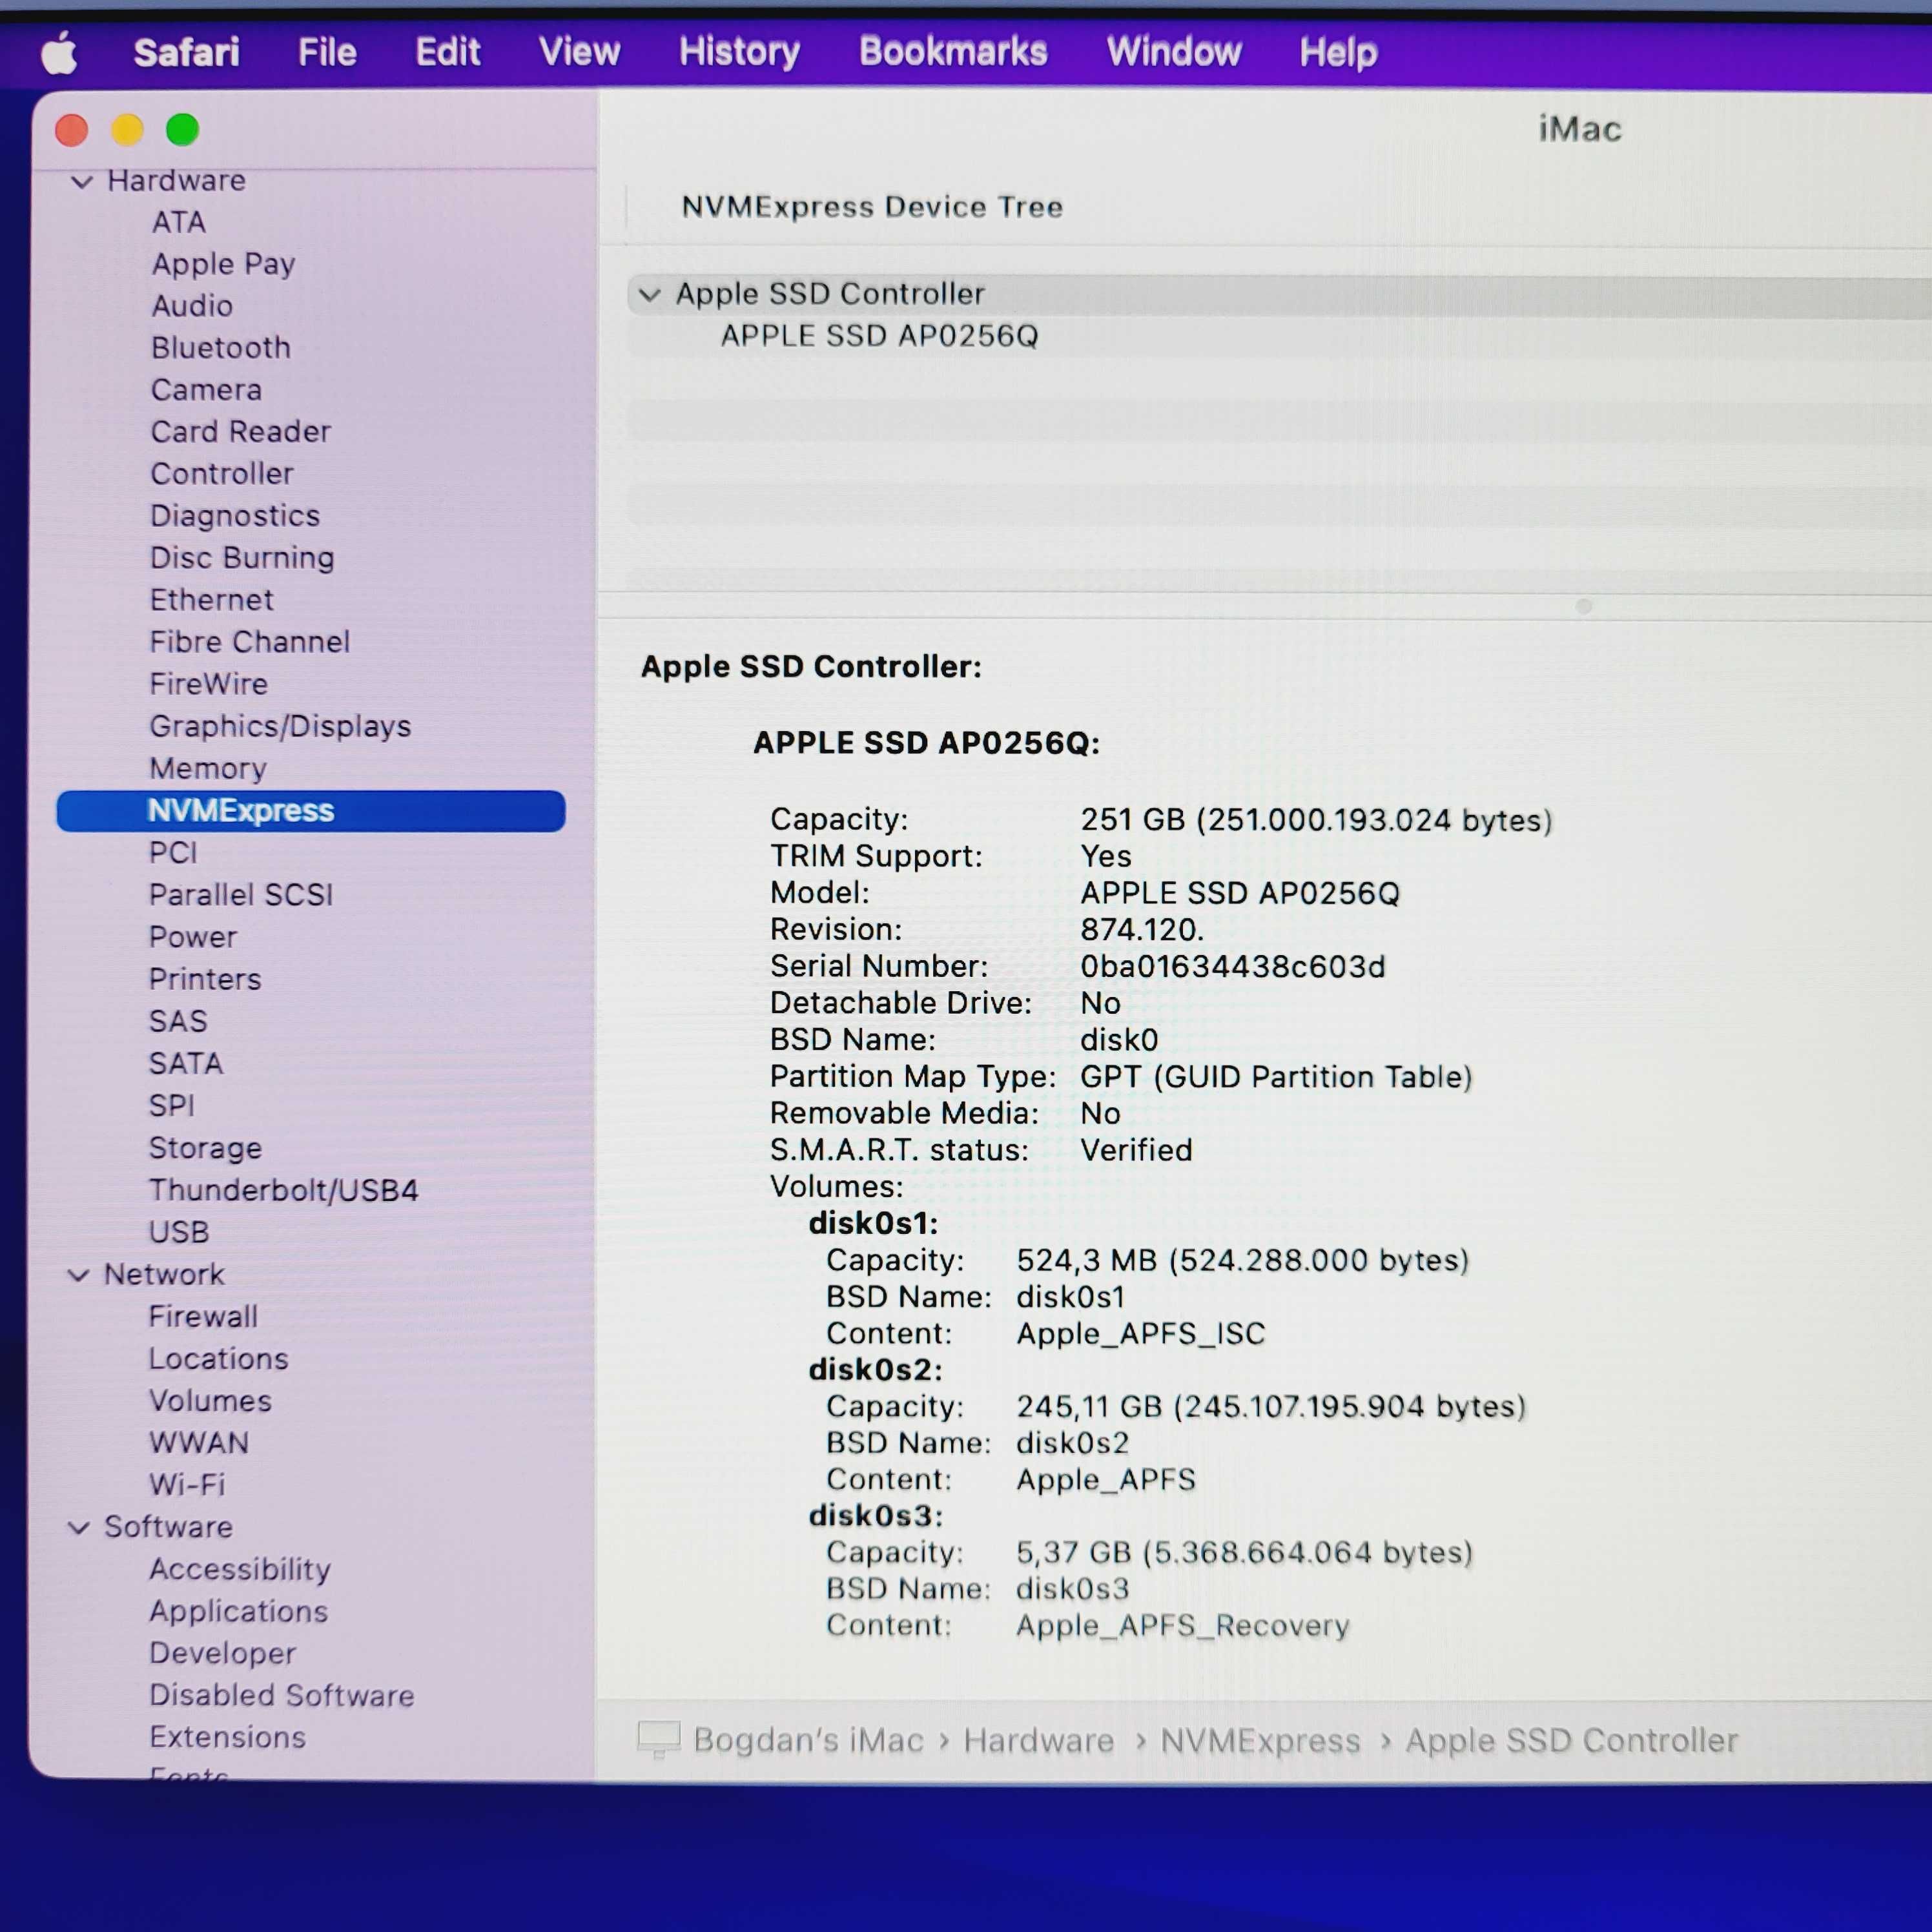
Task: Minimize window with the yellow button
Action: click(x=127, y=130)
